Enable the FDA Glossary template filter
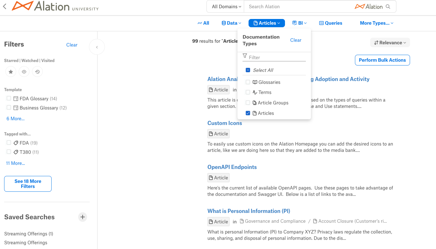 9,98
